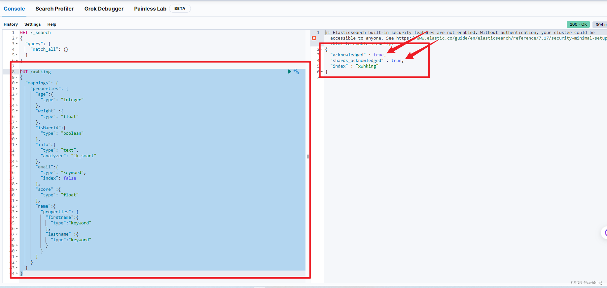Collapse the "name" object fold arrow

(x=17, y=206)
